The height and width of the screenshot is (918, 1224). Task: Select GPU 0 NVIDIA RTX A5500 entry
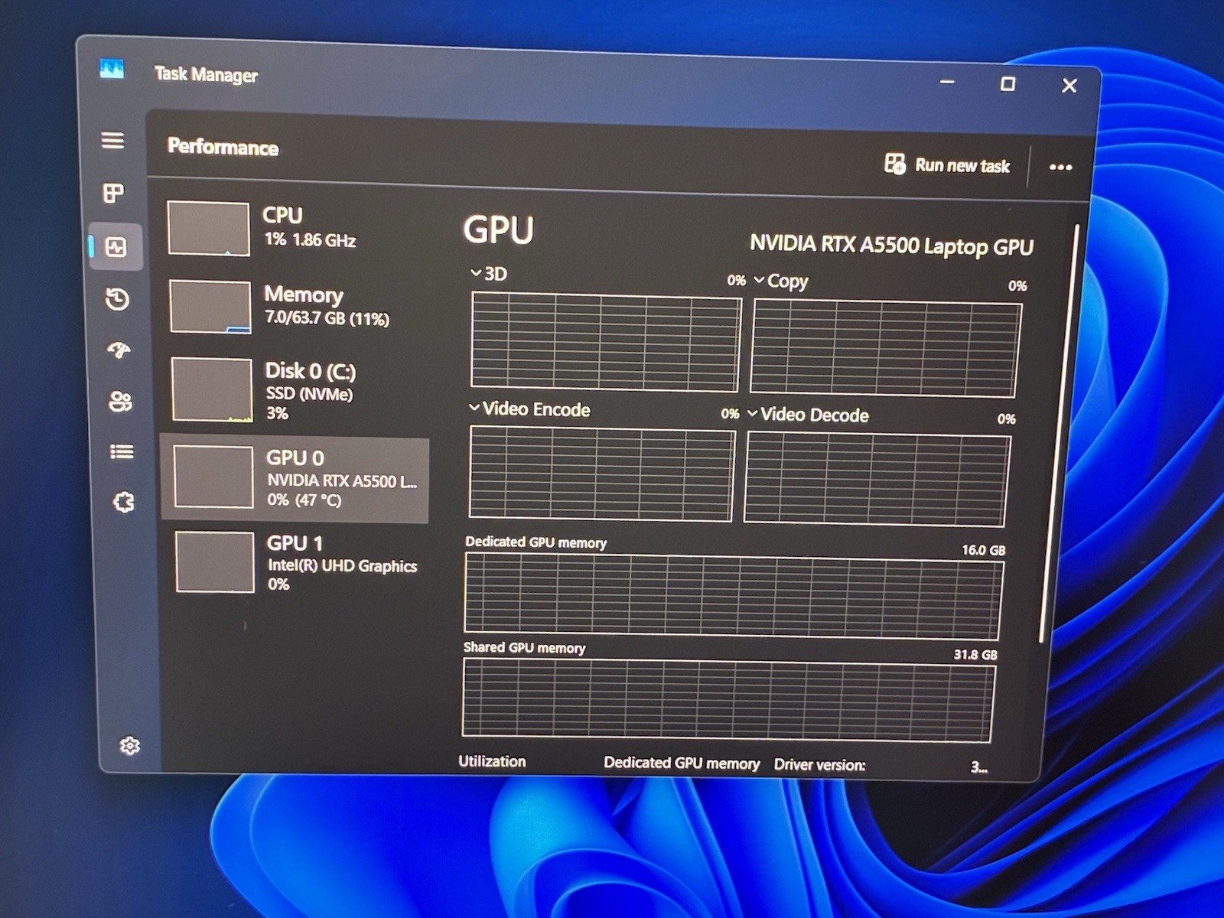(x=295, y=479)
